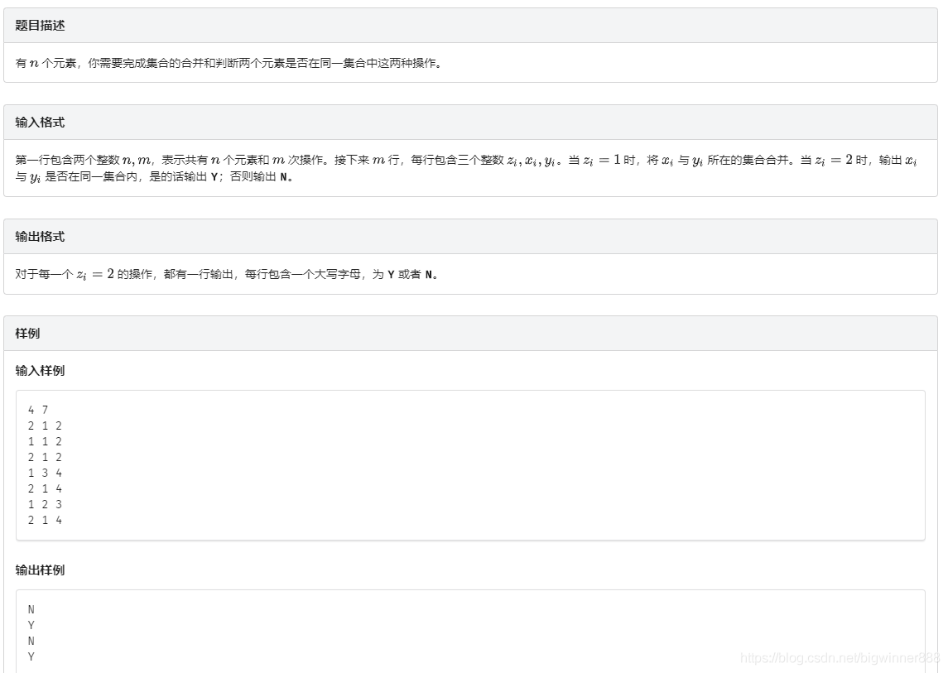948x673 pixels.
Task: Click the 输出样例 subheading
Action: tap(40, 570)
